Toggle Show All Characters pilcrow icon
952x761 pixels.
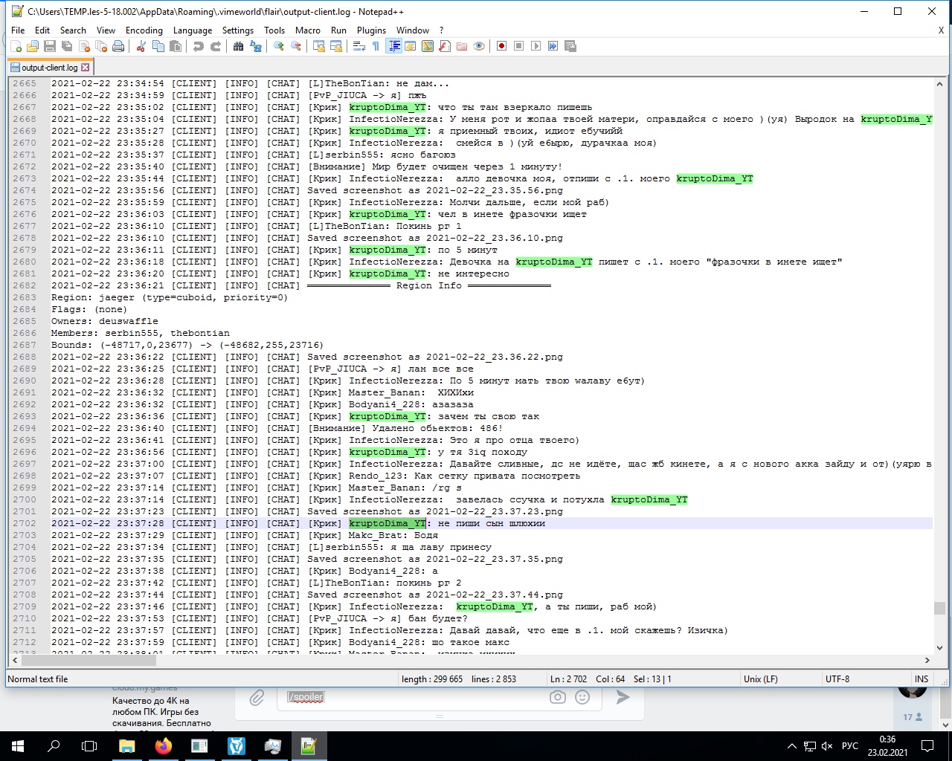(376, 46)
